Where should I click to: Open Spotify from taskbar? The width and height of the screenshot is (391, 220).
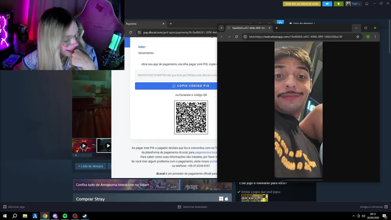click(x=65, y=216)
